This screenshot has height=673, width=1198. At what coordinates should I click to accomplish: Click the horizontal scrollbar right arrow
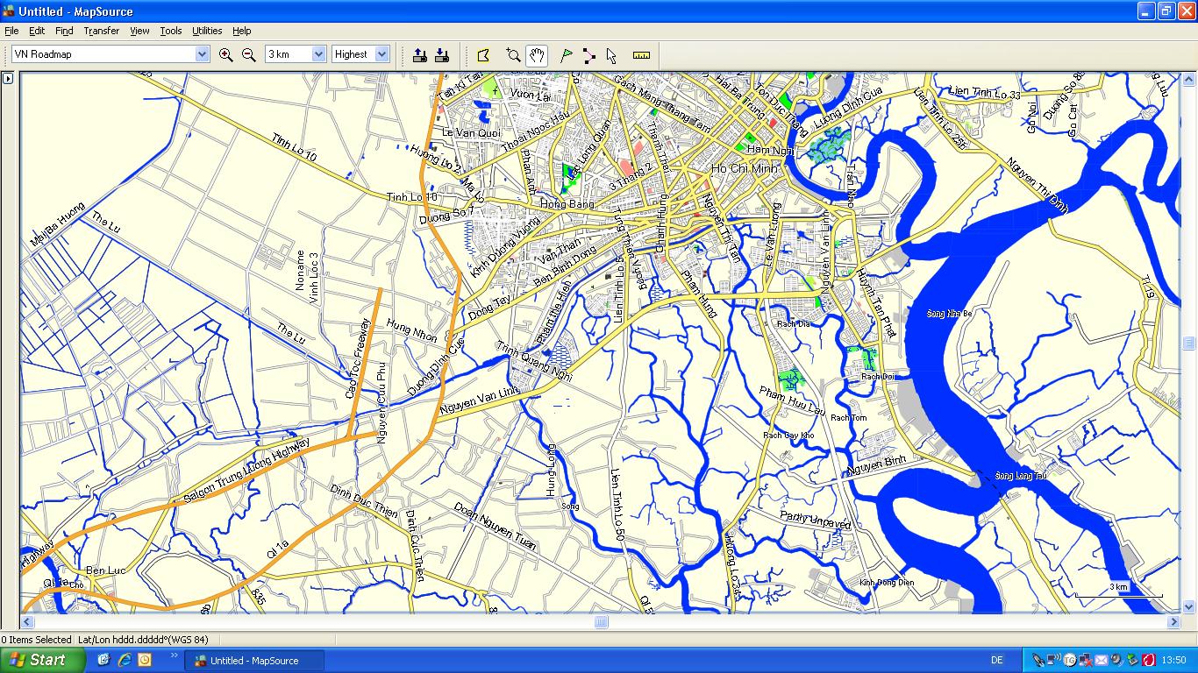[x=1174, y=622]
